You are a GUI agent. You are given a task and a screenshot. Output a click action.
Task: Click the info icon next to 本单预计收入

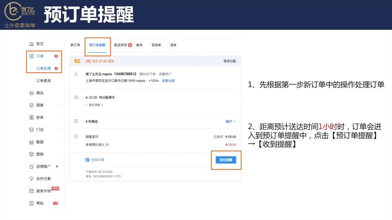point(107,145)
